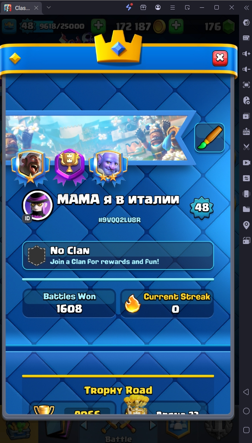Take screenshot with scissors icon
Screen dimensions: 252x443
(x=246, y=147)
